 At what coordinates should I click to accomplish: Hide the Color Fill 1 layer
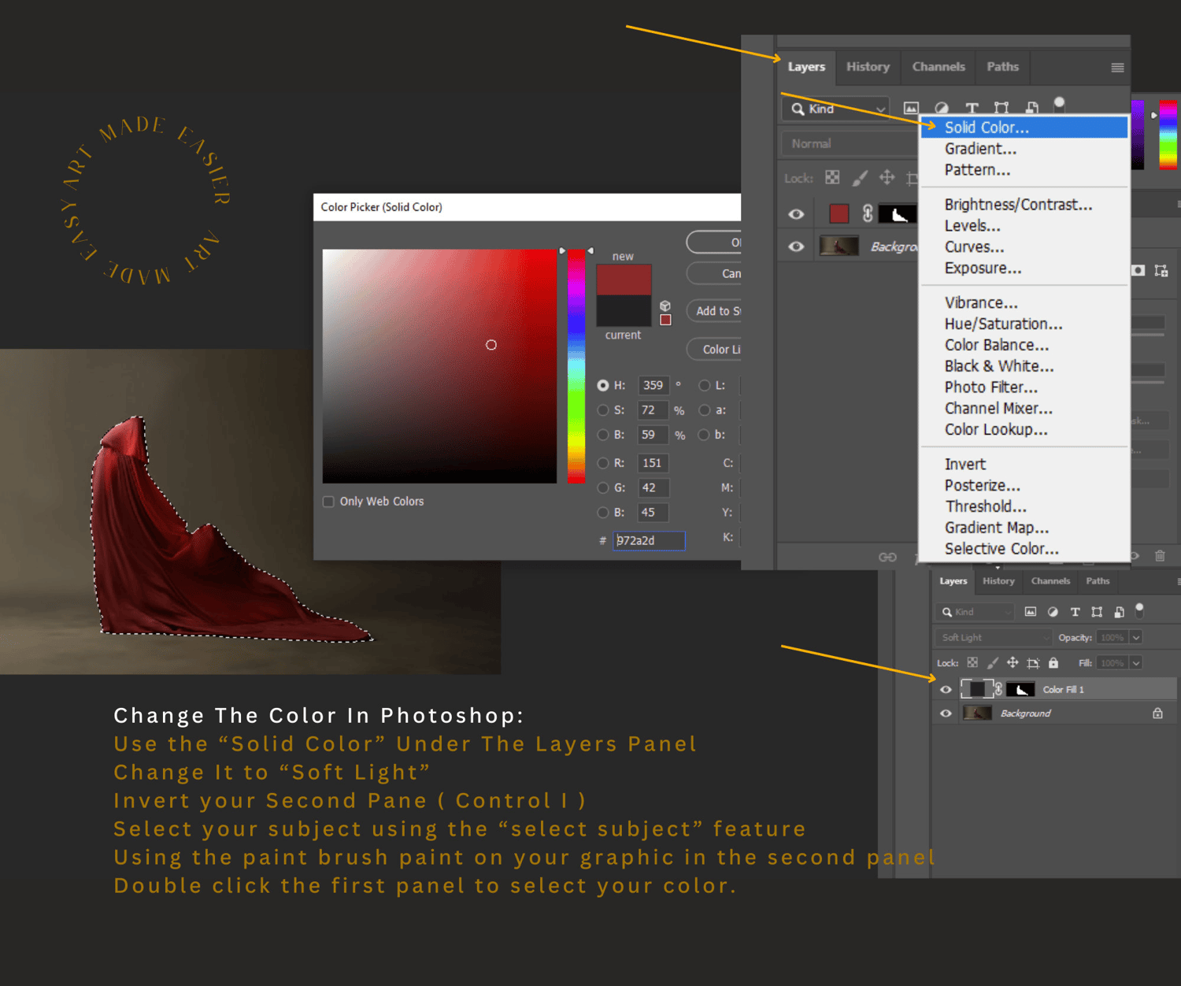946,689
